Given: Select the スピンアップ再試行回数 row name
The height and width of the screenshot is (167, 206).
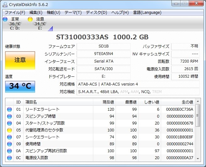Looking at the screenshot, I should 46,151.
